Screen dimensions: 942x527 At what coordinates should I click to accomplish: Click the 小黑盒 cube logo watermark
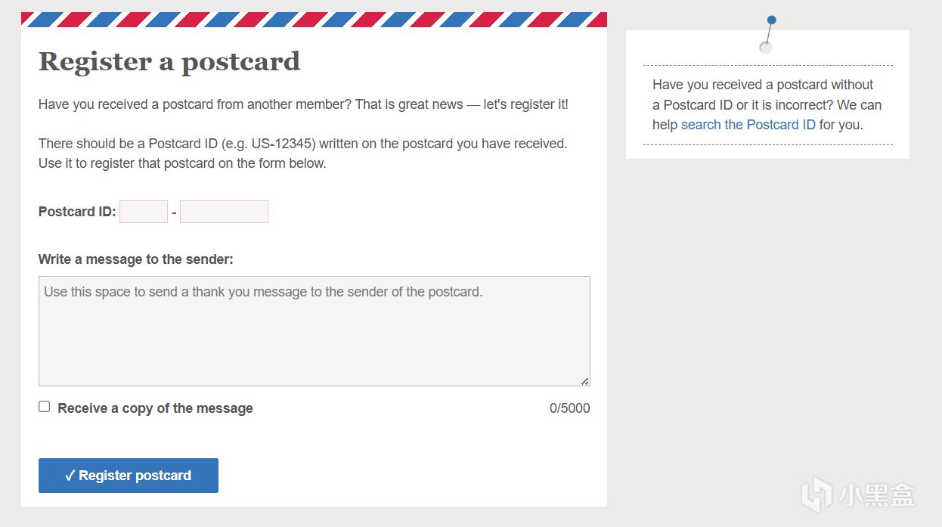(x=817, y=494)
